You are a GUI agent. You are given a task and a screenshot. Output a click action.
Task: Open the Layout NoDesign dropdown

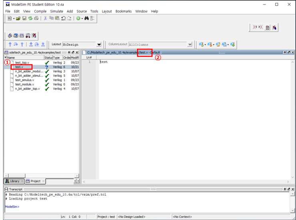(99, 45)
